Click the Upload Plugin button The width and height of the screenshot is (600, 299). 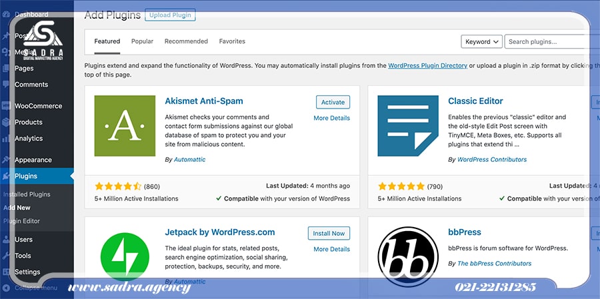(x=170, y=15)
